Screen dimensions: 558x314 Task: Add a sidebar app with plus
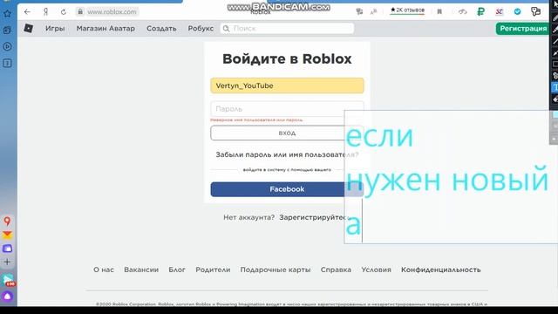pos(7,262)
